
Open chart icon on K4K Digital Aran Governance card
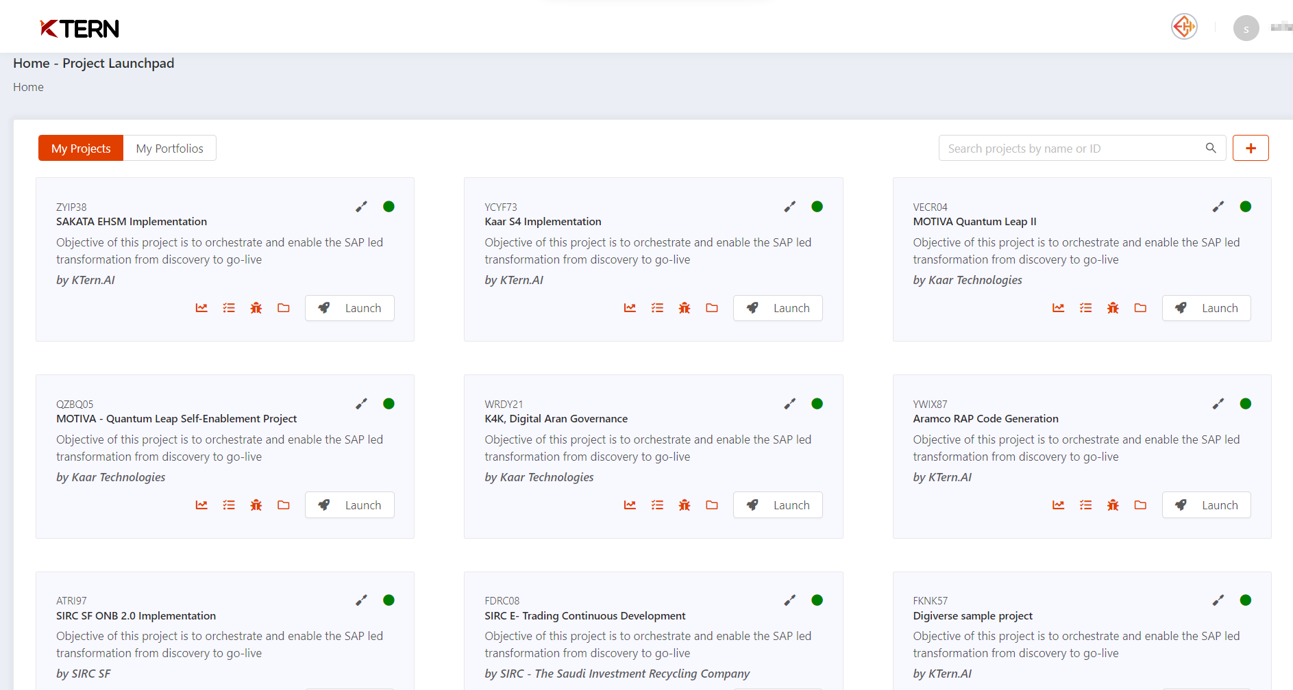630,505
